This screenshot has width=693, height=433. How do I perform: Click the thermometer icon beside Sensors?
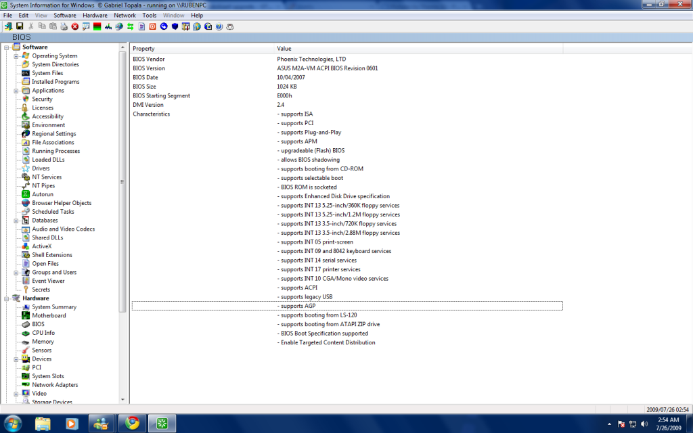tap(26, 350)
